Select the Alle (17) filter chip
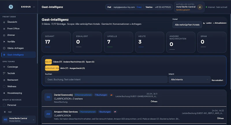This screenshot has width=231, height=125. pyautogui.click(x=48, y=62)
